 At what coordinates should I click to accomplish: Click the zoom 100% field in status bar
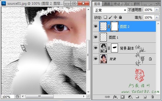tap(7, 97)
